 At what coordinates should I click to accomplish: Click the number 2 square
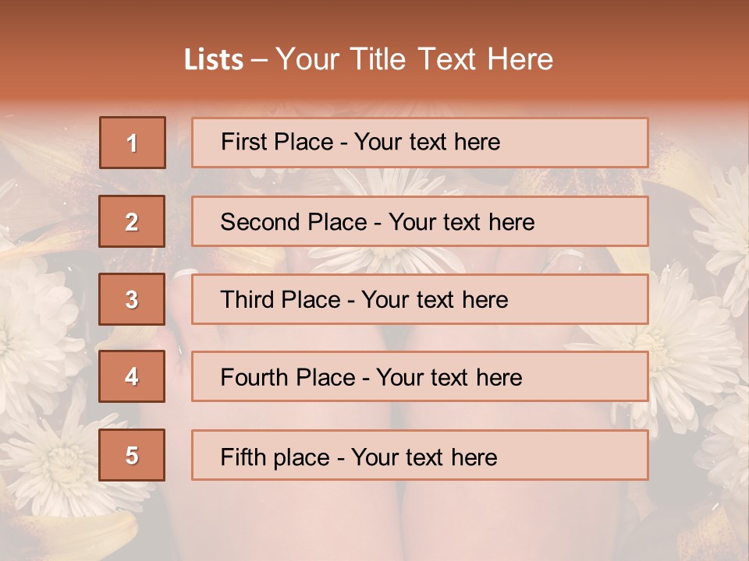tap(132, 221)
